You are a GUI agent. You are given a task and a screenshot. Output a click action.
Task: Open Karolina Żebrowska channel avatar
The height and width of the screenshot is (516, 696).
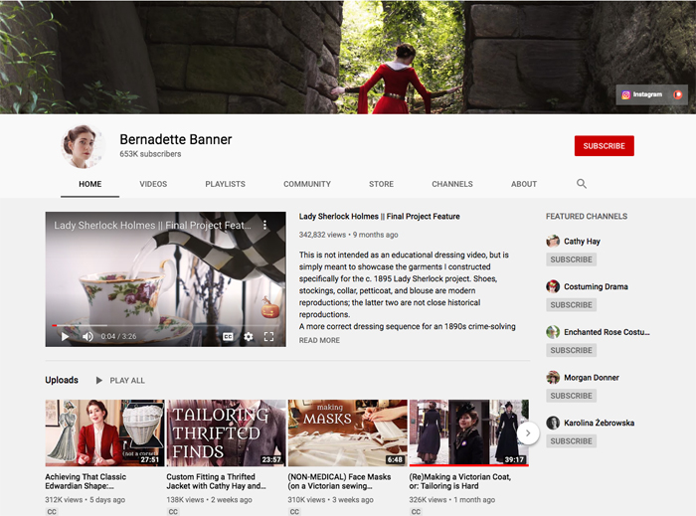coord(553,423)
